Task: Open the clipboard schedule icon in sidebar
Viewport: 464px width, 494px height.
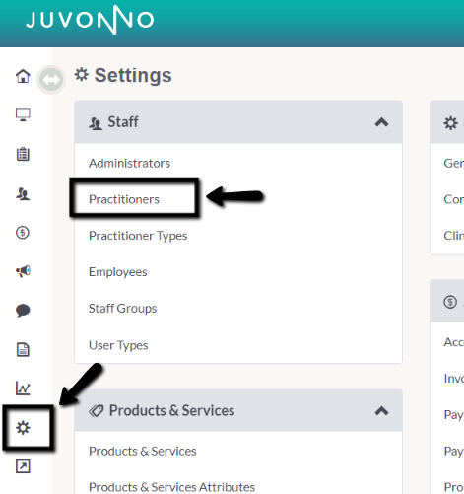Action: tap(23, 154)
